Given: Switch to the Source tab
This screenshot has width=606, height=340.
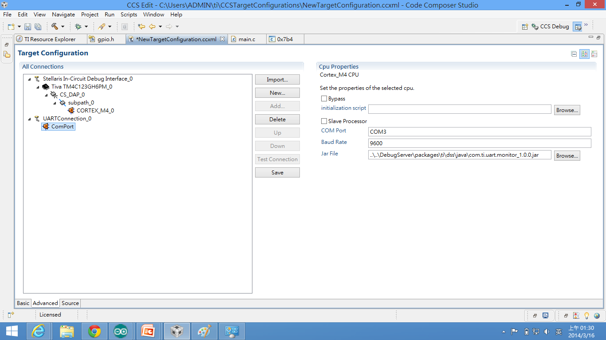Looking at the screenshot, I should 70,303.
